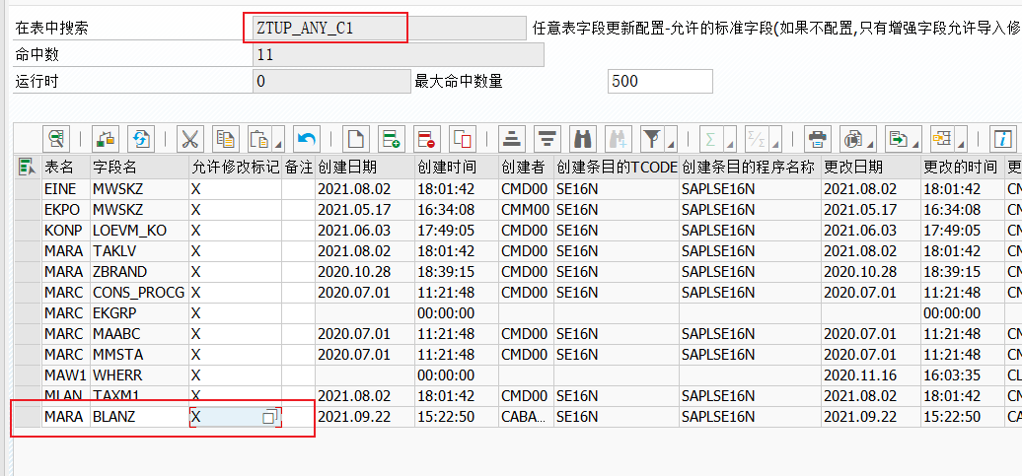Click the Print icon
This screenshot has width=1022, height=476.
click(818, 138)
